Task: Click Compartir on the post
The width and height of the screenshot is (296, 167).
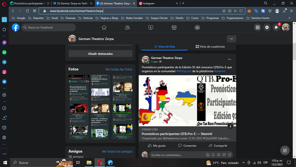Action: [218, 146]
